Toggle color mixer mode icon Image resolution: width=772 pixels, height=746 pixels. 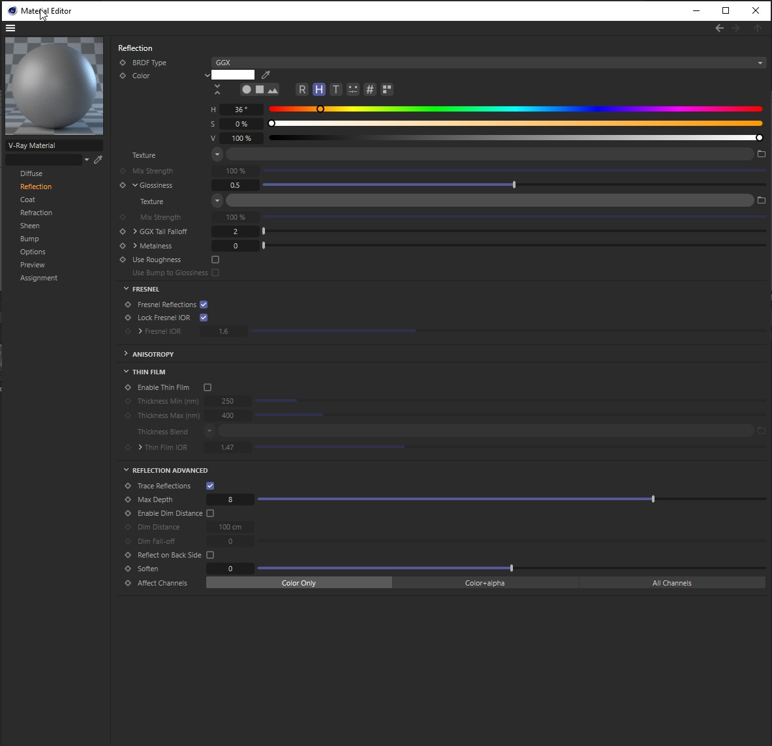point(353,89)
